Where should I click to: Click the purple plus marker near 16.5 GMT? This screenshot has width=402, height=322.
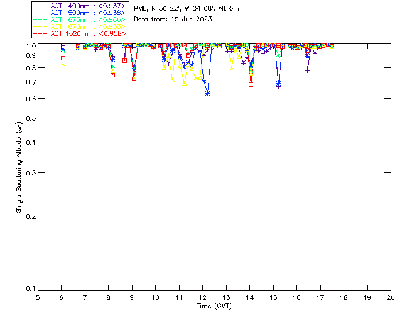pos(307,70)
